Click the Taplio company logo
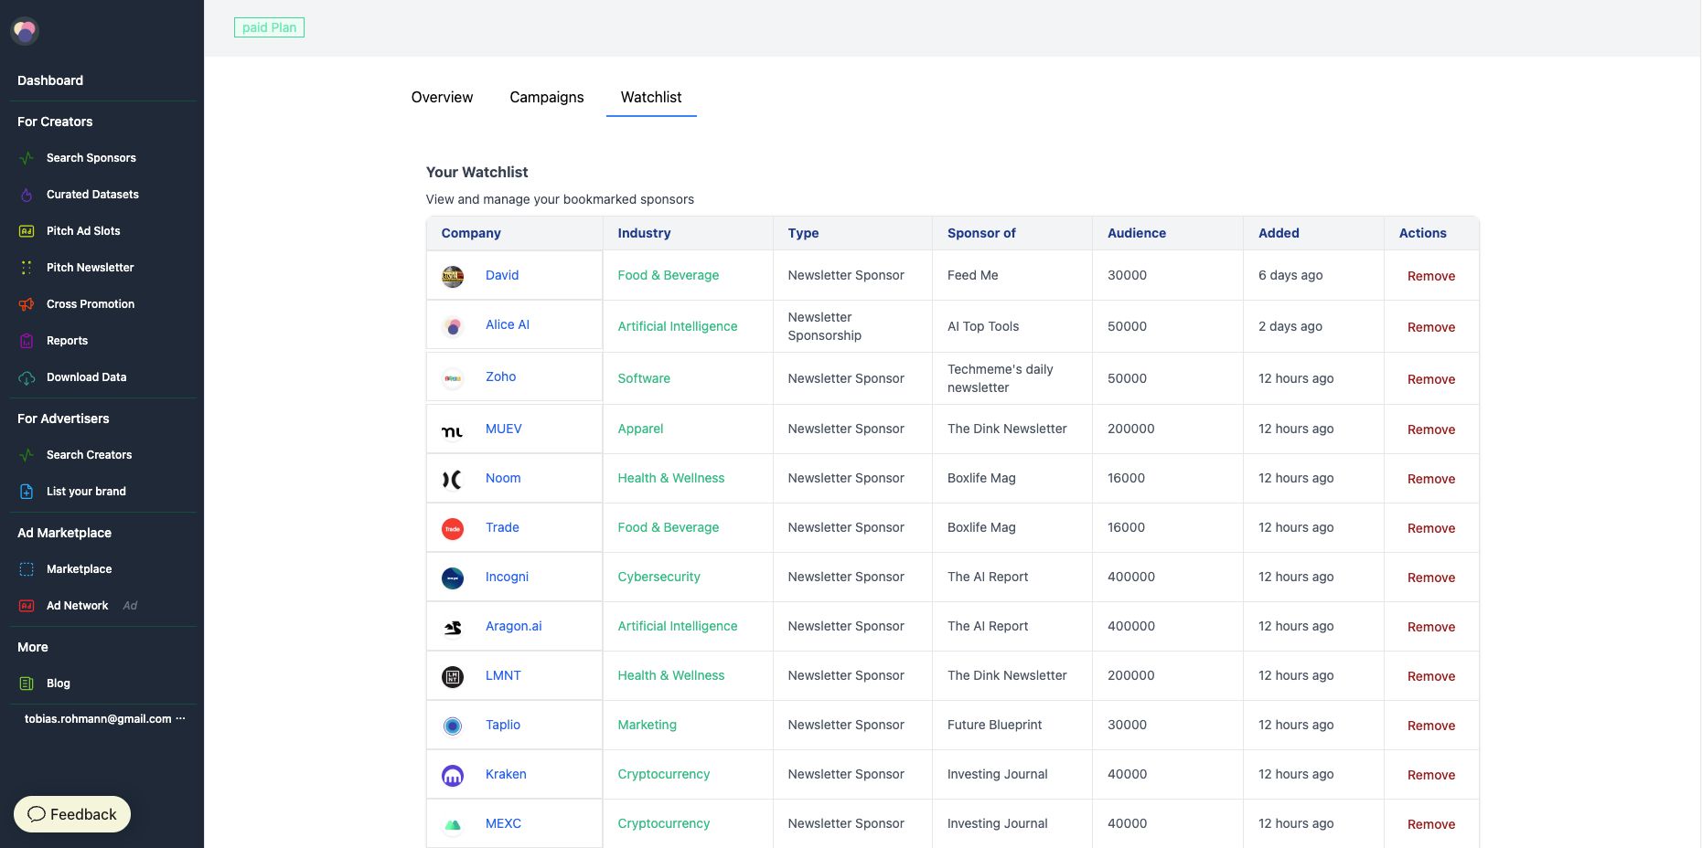Screen dimensions: 1702x848 [x=453, y=726]
